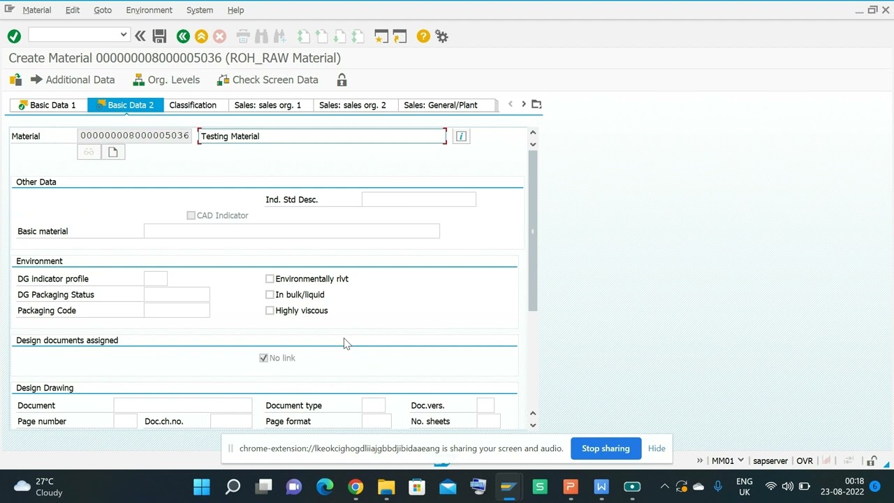Screen dimensions: 894x503
Task: Go back using the green Back icon
Action: tap(183, 36)
